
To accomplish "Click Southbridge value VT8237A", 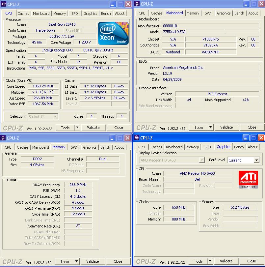I will pos(211,45).
